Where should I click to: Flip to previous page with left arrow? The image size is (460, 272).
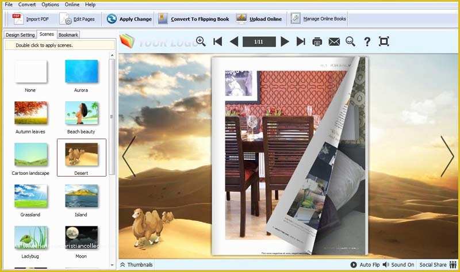(129, 156)
